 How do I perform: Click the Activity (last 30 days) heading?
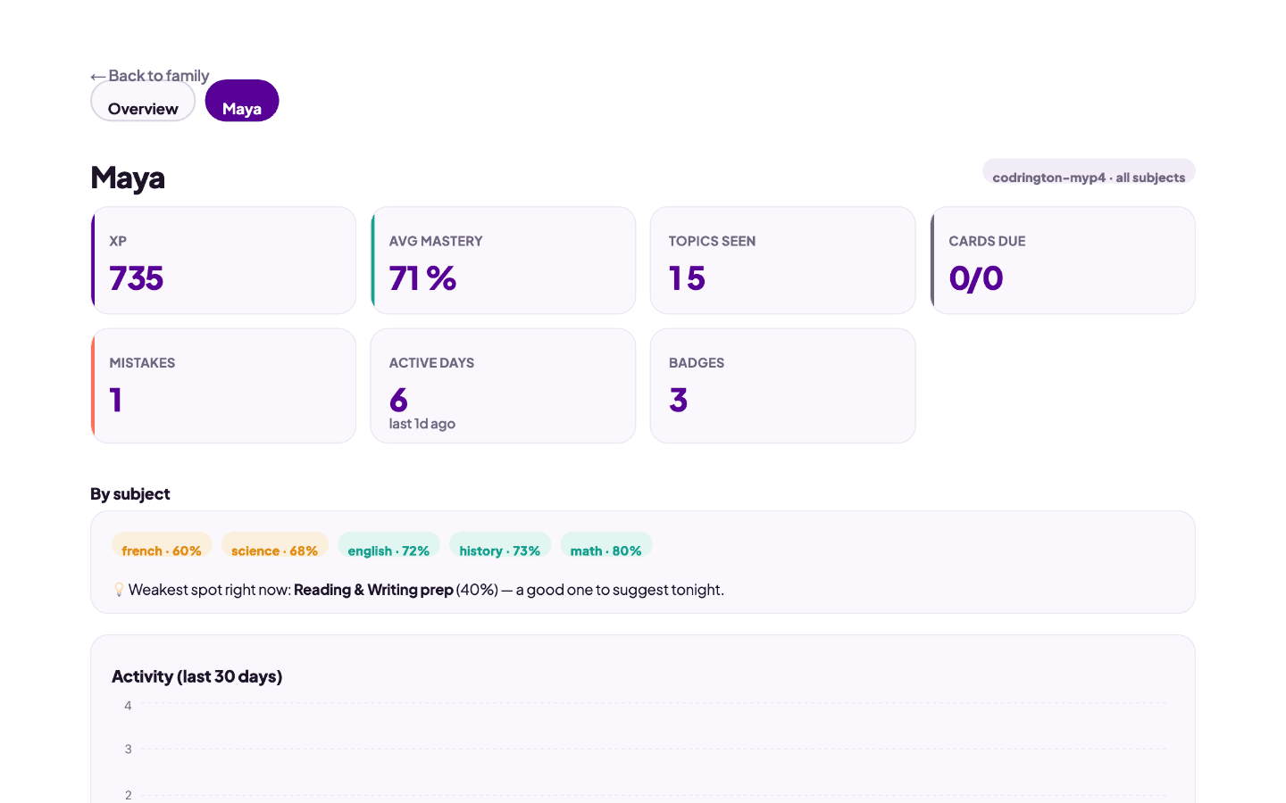(x=197, y=676)
